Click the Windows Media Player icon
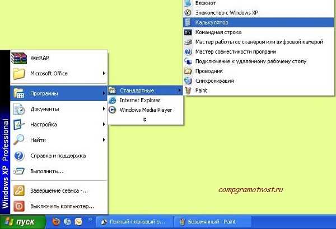Viewport: 336px width, 229px height. click(x=113, y=110)
